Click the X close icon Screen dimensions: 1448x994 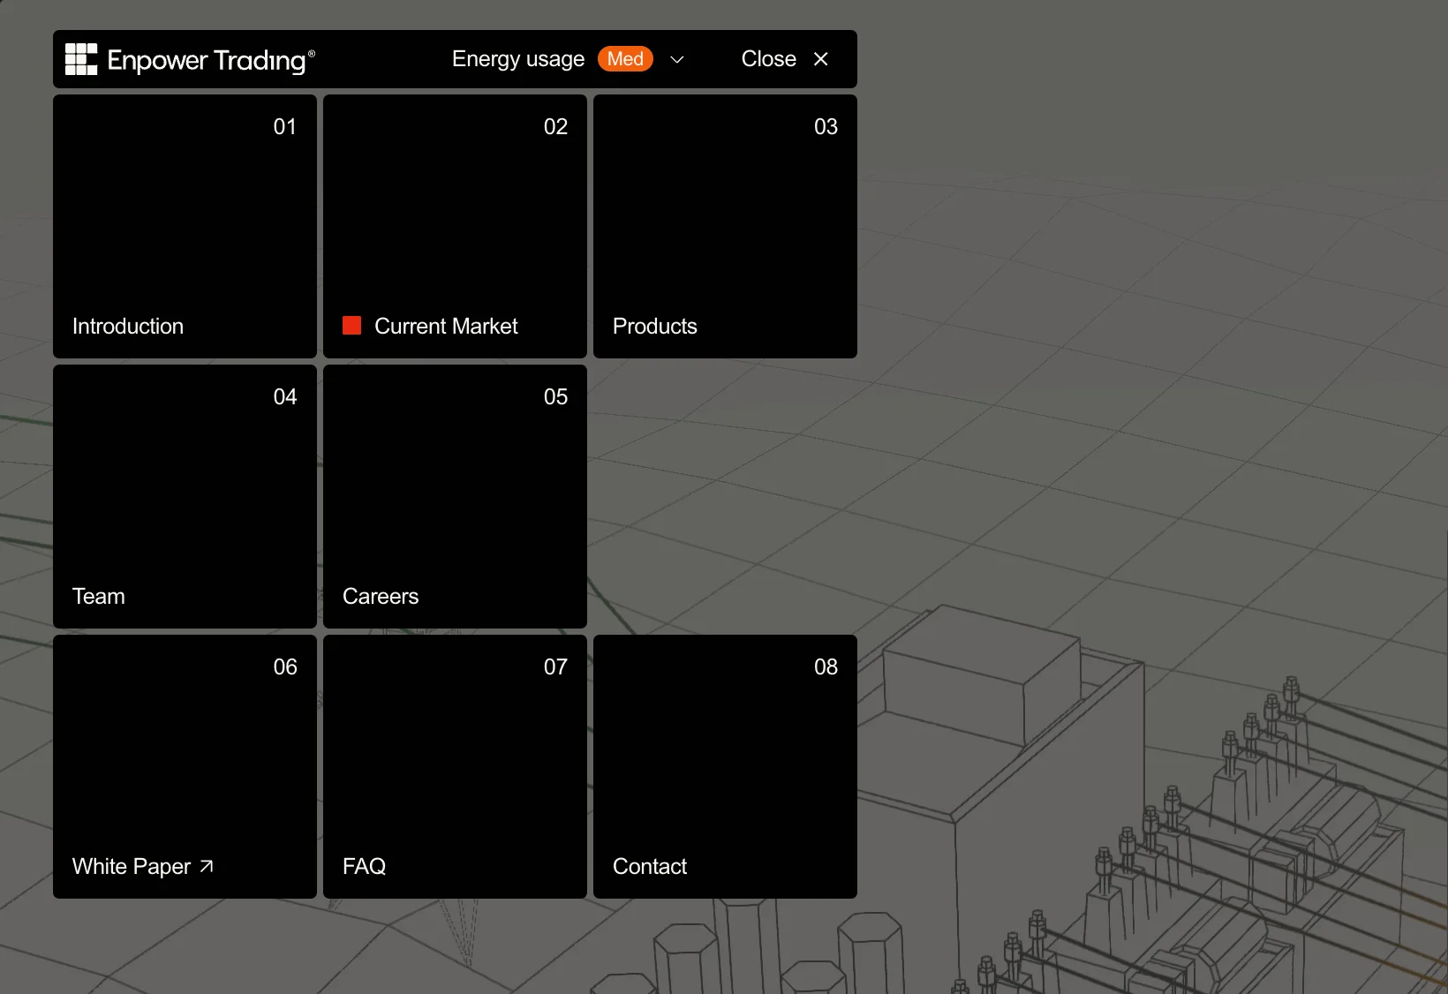click(821, 59)
